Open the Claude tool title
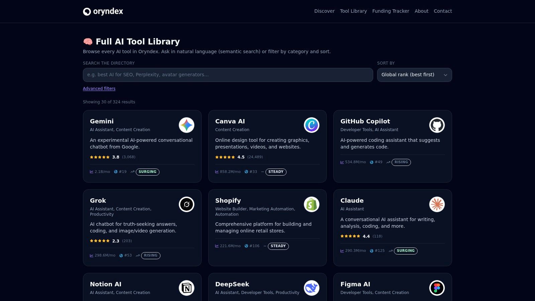 pyautogui.click(x=352, y=201)
